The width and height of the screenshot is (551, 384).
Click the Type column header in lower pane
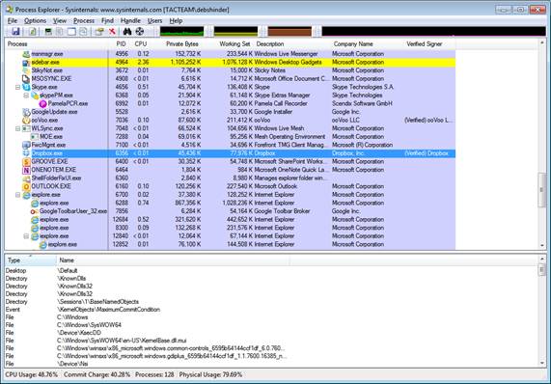[31, 261]
